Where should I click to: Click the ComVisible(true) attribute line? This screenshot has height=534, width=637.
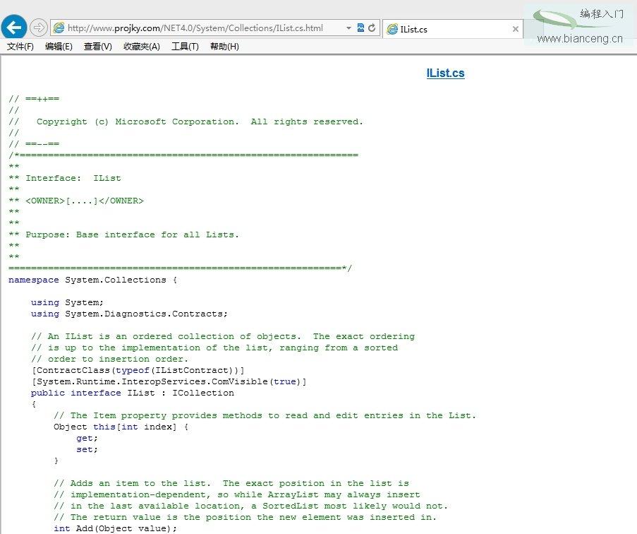point(169,381)
